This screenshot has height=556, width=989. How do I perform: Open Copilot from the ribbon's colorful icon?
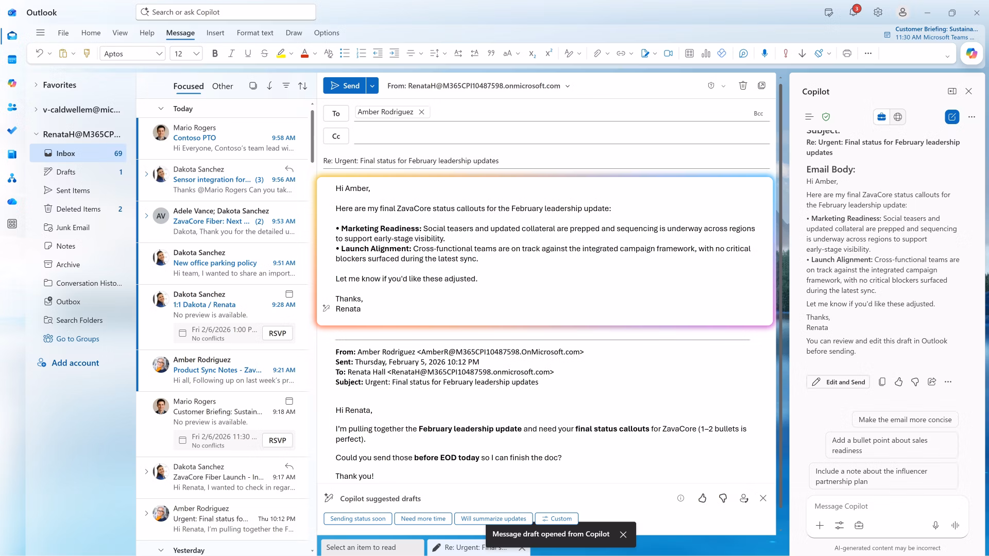pyautogui.click(x=971, y=54)
